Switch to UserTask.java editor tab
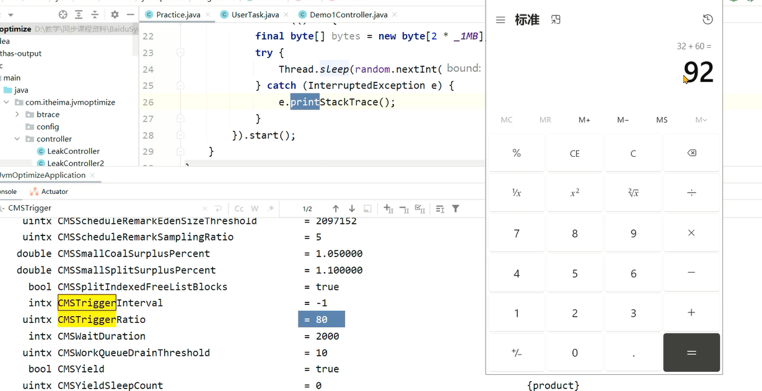The height and width of the screenshot is (391, 762). point(255,14)
